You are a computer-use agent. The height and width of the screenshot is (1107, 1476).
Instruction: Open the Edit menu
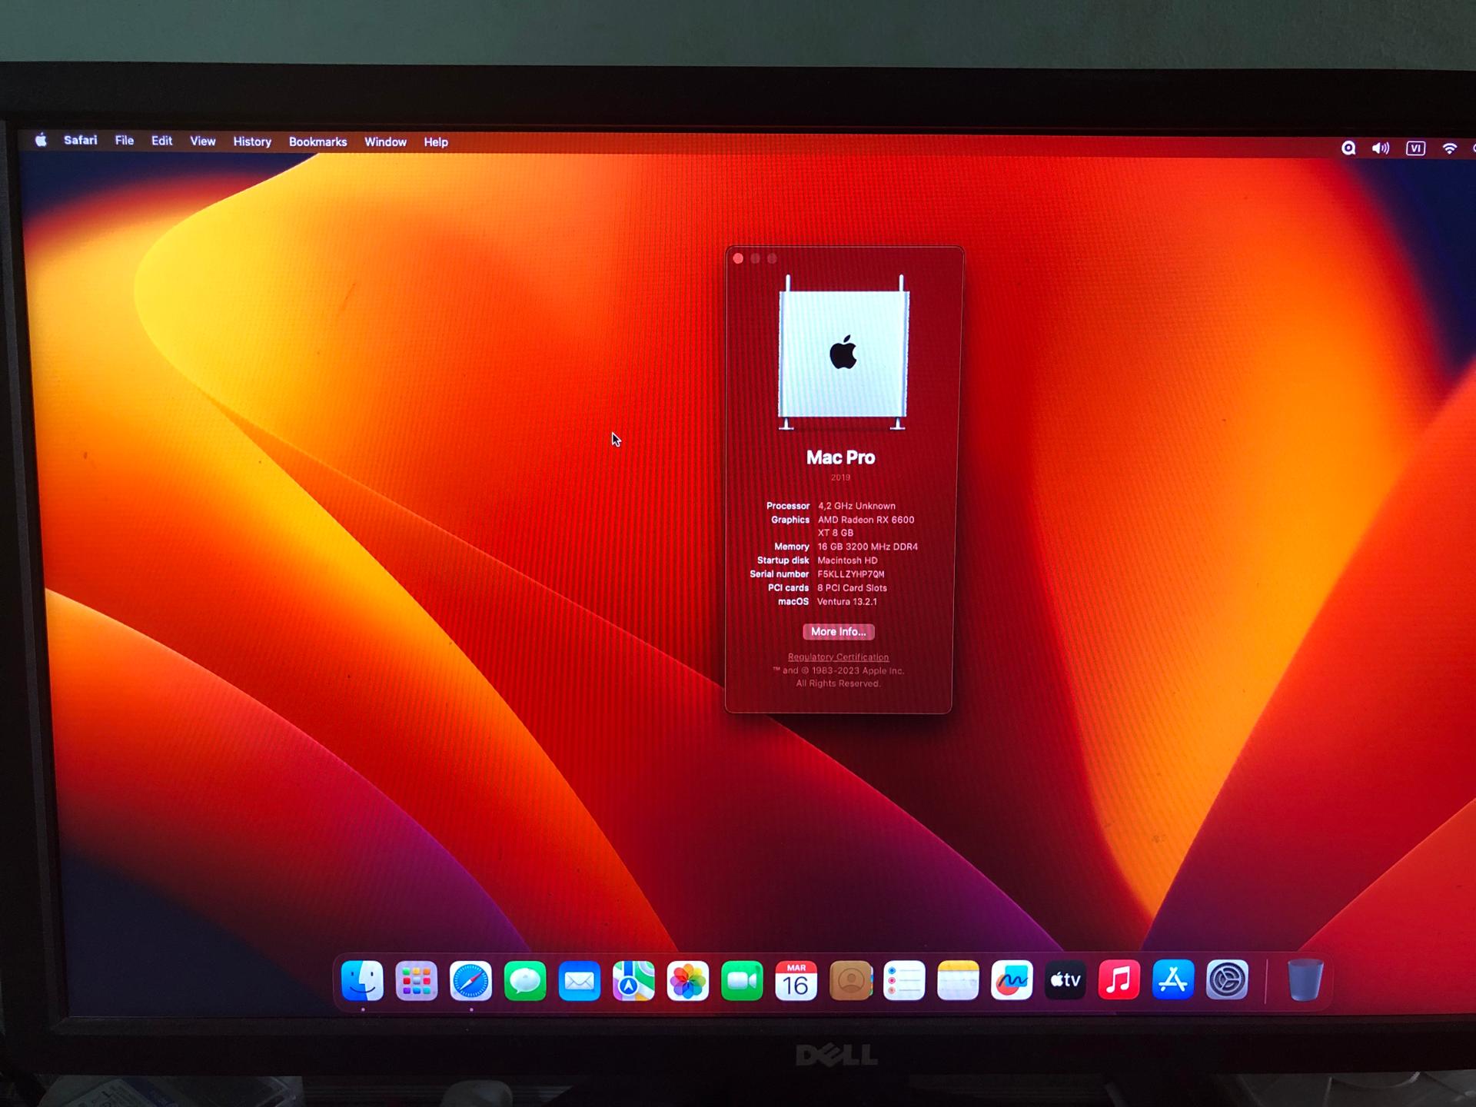(161, 141)
